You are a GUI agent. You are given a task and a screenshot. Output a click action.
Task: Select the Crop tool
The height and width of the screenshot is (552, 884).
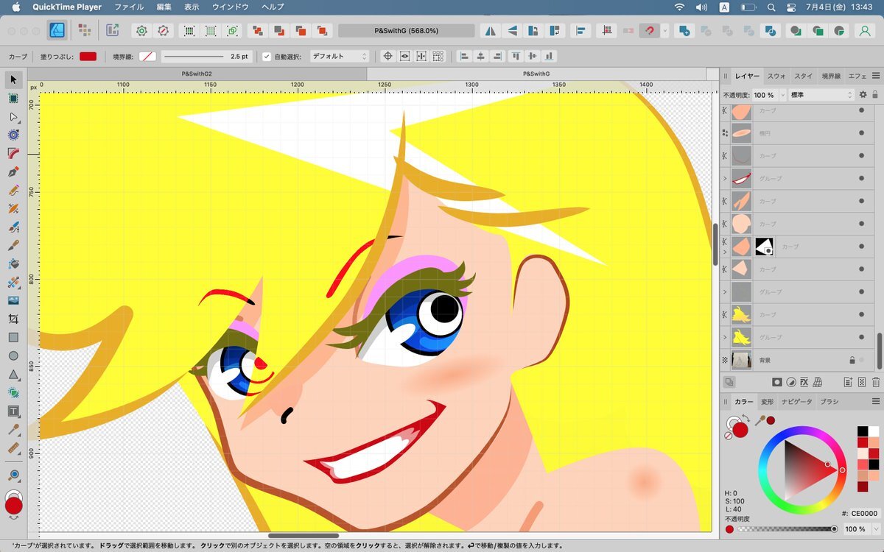[x=13, y=319]
